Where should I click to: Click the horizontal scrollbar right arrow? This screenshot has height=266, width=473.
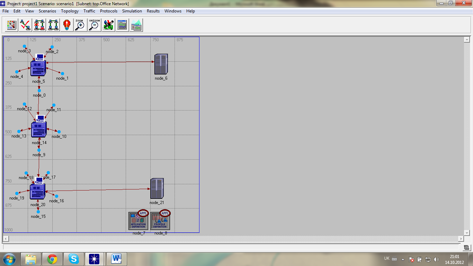pos(461,239)
